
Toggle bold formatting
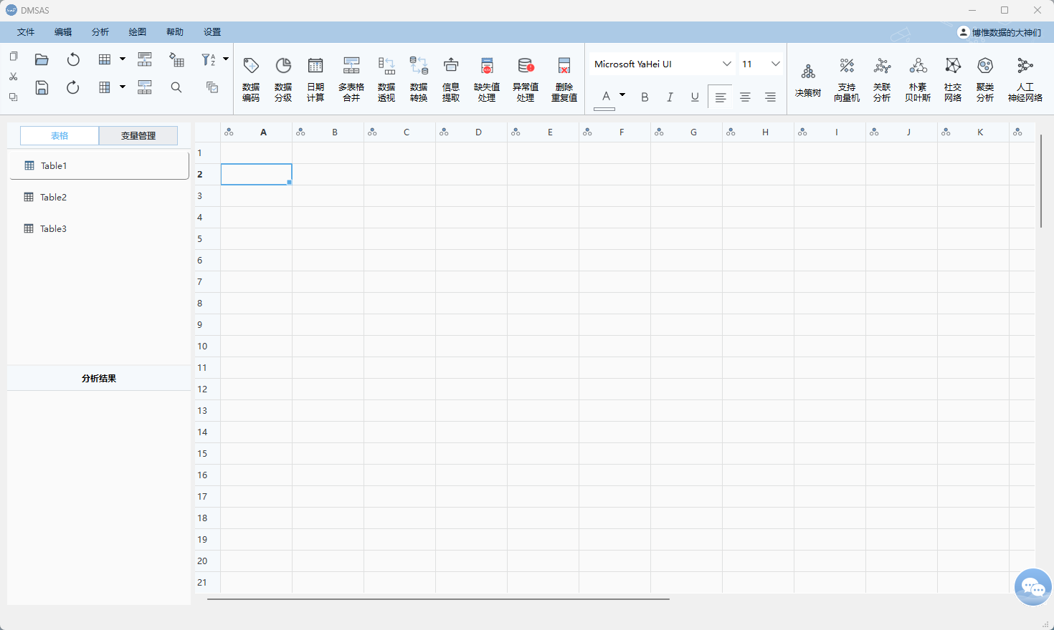[x=645, y=97]
